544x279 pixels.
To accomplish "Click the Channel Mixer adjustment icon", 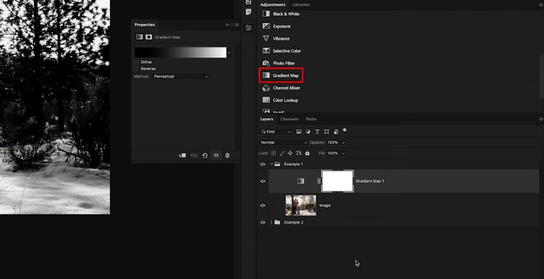I will click(x=266, y=88).
